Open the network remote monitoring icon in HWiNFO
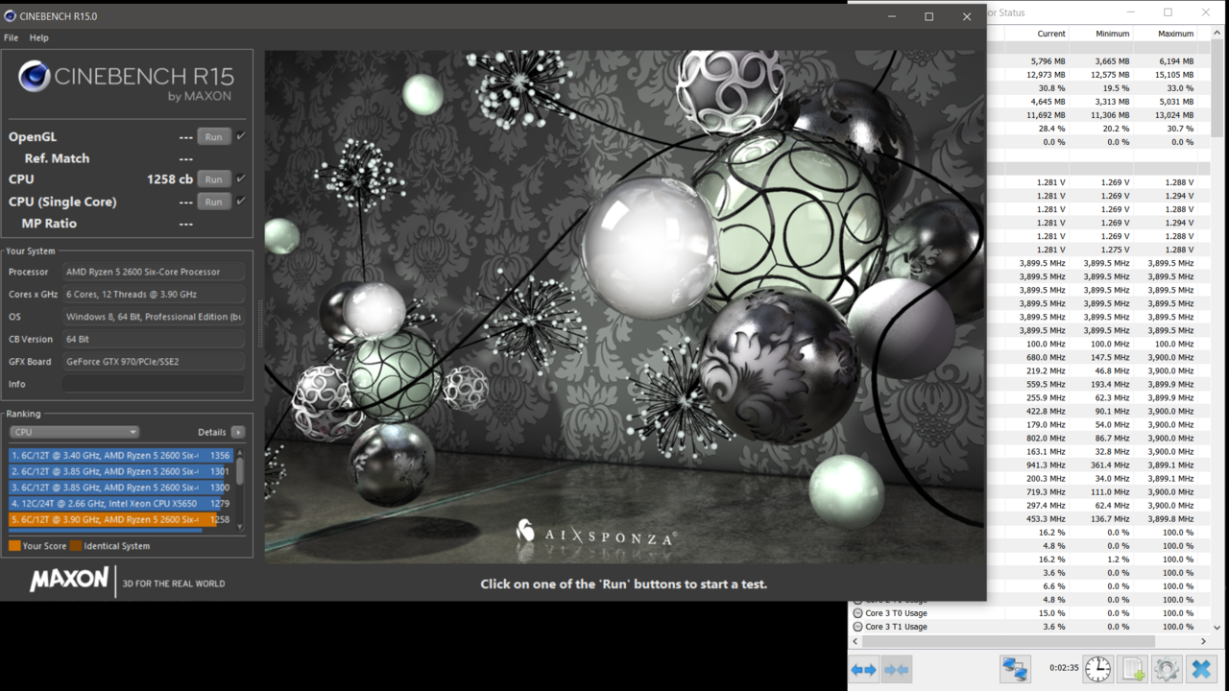 (1015, 669)
